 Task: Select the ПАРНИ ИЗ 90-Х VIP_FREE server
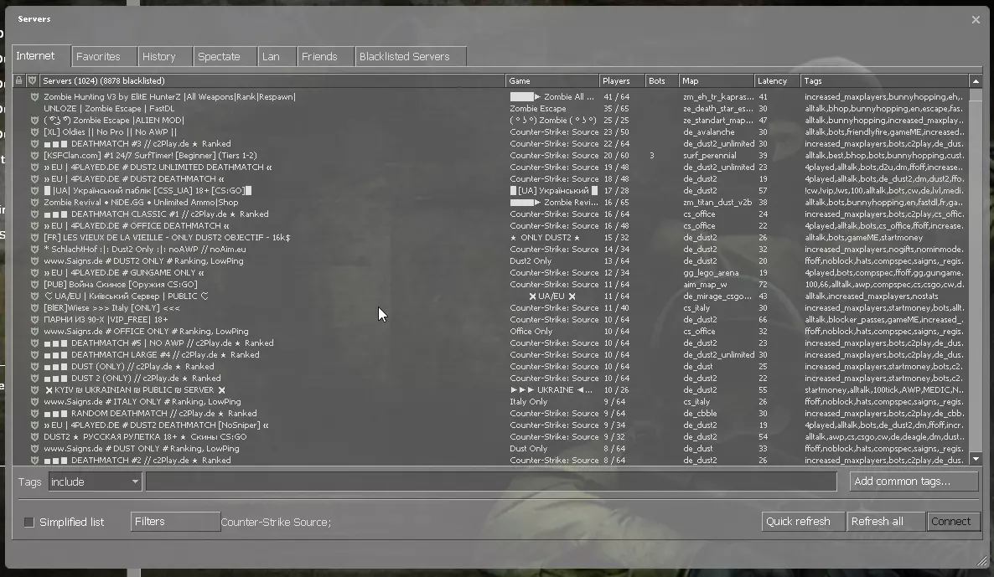(x=489, y=319)
